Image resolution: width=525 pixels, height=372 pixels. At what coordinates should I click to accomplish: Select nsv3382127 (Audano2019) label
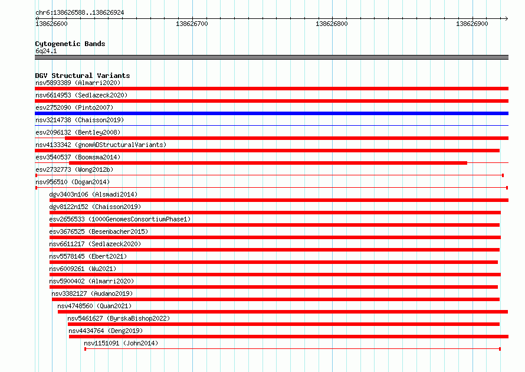pyautogui.click(x=92, y=293)
